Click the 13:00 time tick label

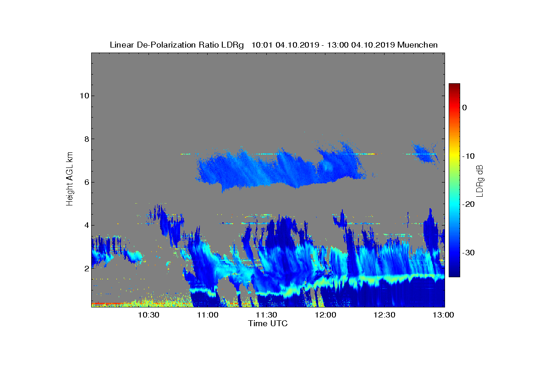(x=443, y=315)
